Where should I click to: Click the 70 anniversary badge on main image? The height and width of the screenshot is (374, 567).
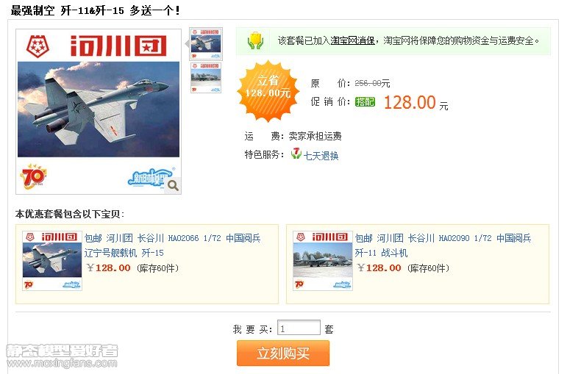(33, 176)
